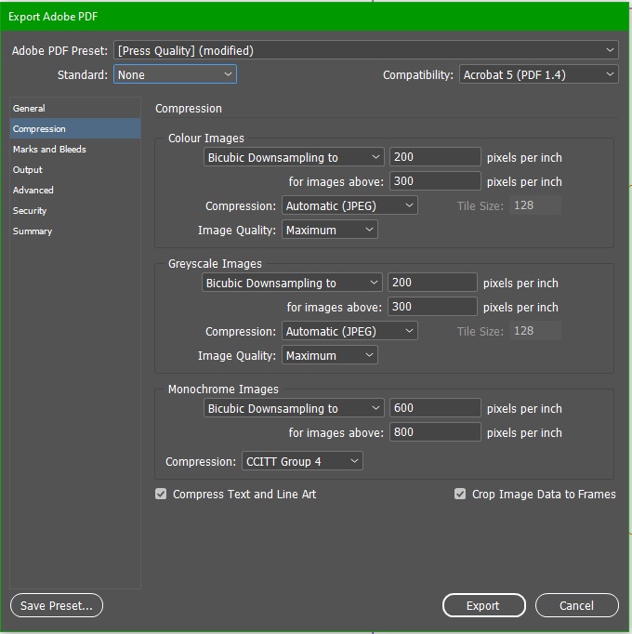Cancel the Export Adobe PDF dialog
This screenshot has height=634, width=632.
coord(577,605)
